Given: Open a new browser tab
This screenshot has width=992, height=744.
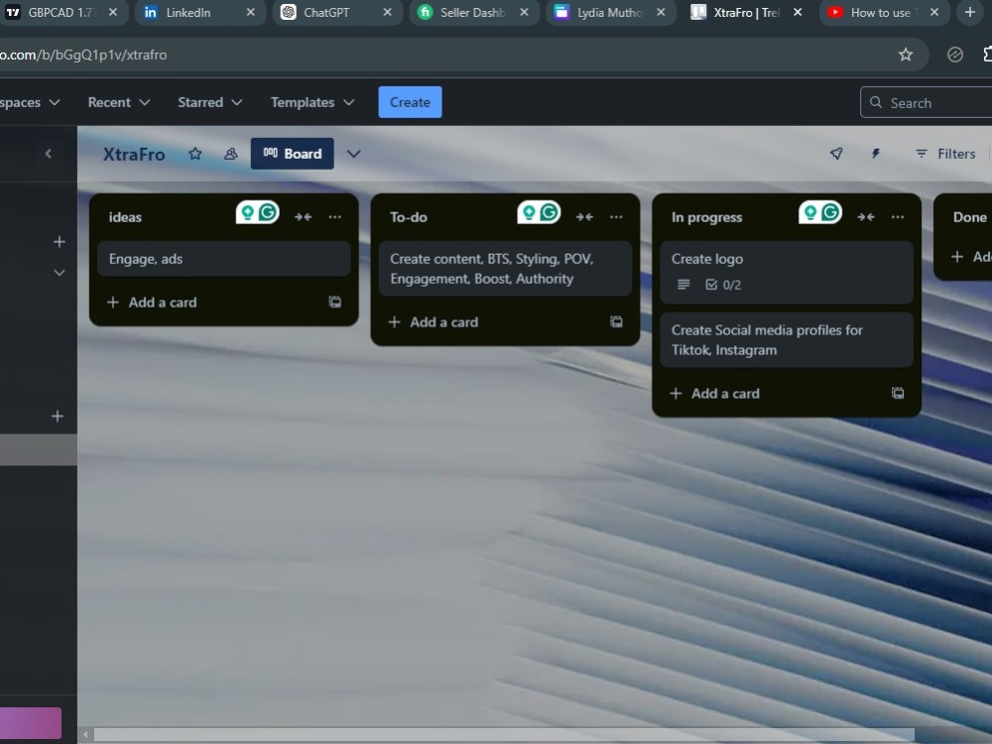Looking at the screenshot, I should tap(970, 12).
